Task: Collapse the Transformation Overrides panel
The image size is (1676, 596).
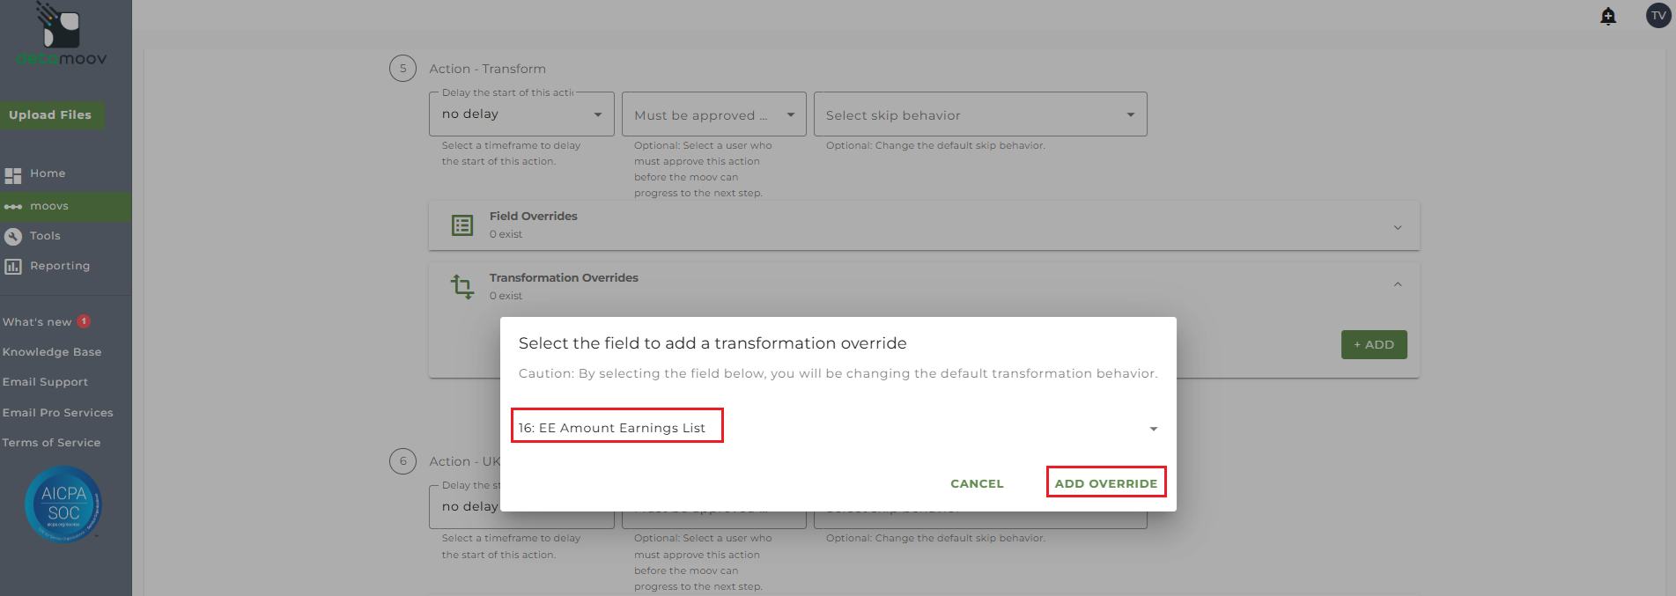Action: click(x=1397, y=284)
